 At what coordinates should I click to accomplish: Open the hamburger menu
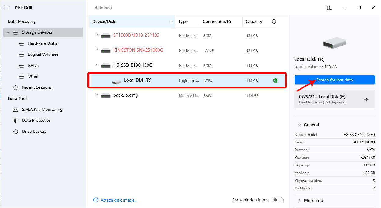[x=7, y=8]
